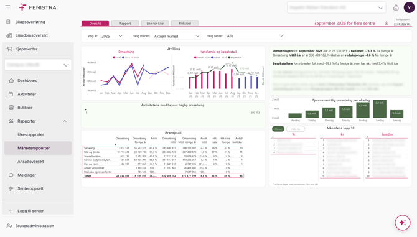Select the Mat og drikke row
Screen dimensions: 417x237
click(x=163, y=152)
